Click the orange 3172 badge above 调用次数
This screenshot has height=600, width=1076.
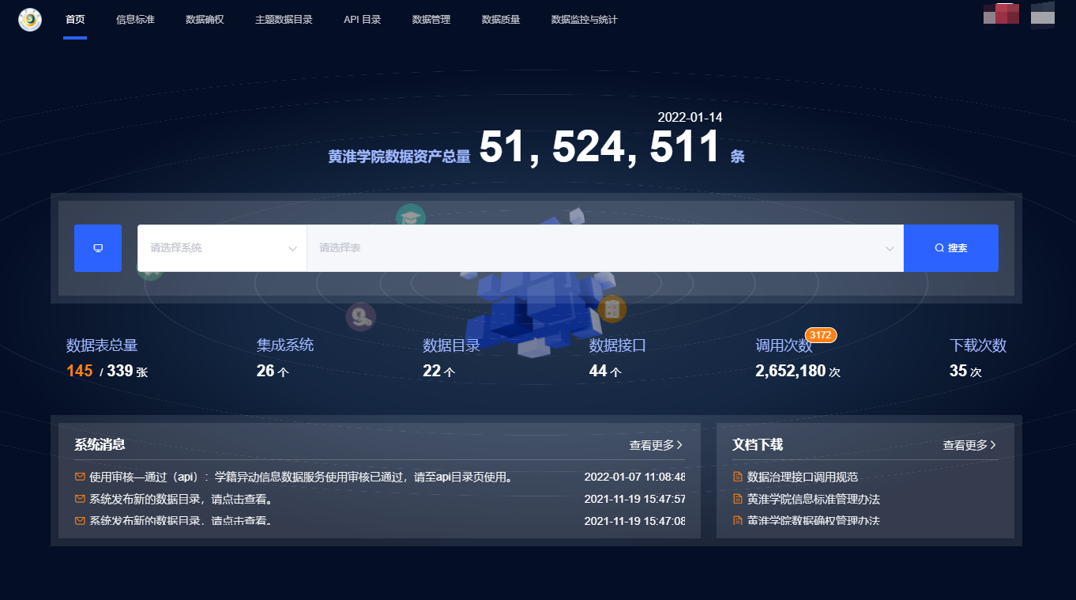(821, 334)
